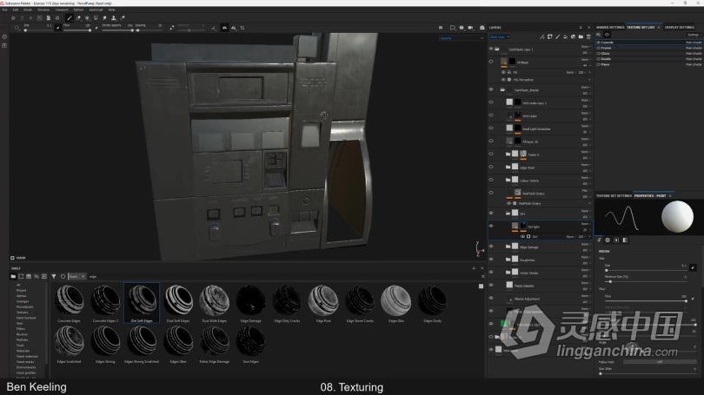Select the Clone tool

(x=114, y=18)
